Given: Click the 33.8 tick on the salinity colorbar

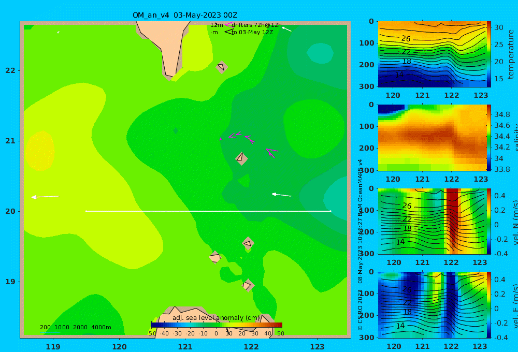Looking at the screenshot, I should 502,169.
